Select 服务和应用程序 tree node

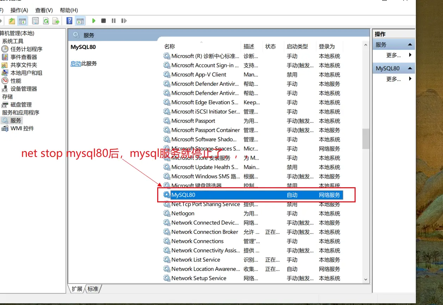point(21,112)
